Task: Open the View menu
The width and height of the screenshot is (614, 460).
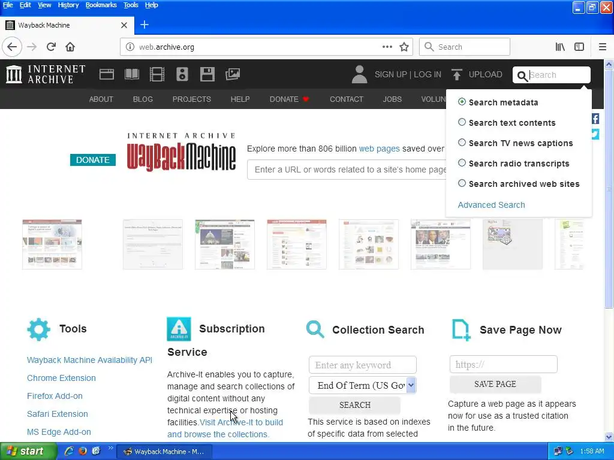Action: point(44,5)
